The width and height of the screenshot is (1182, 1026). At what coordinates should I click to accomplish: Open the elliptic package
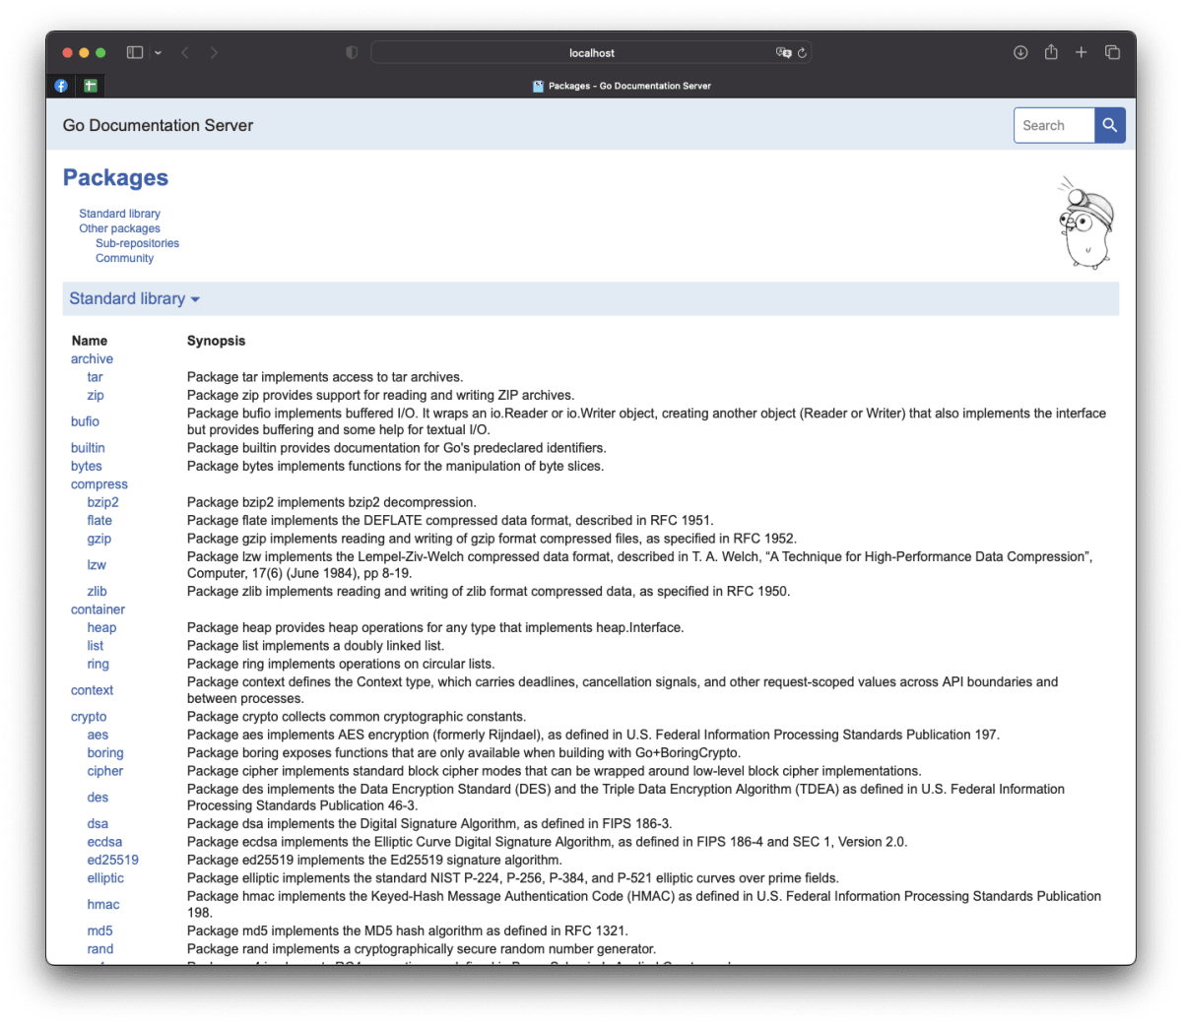click(105, 878)
